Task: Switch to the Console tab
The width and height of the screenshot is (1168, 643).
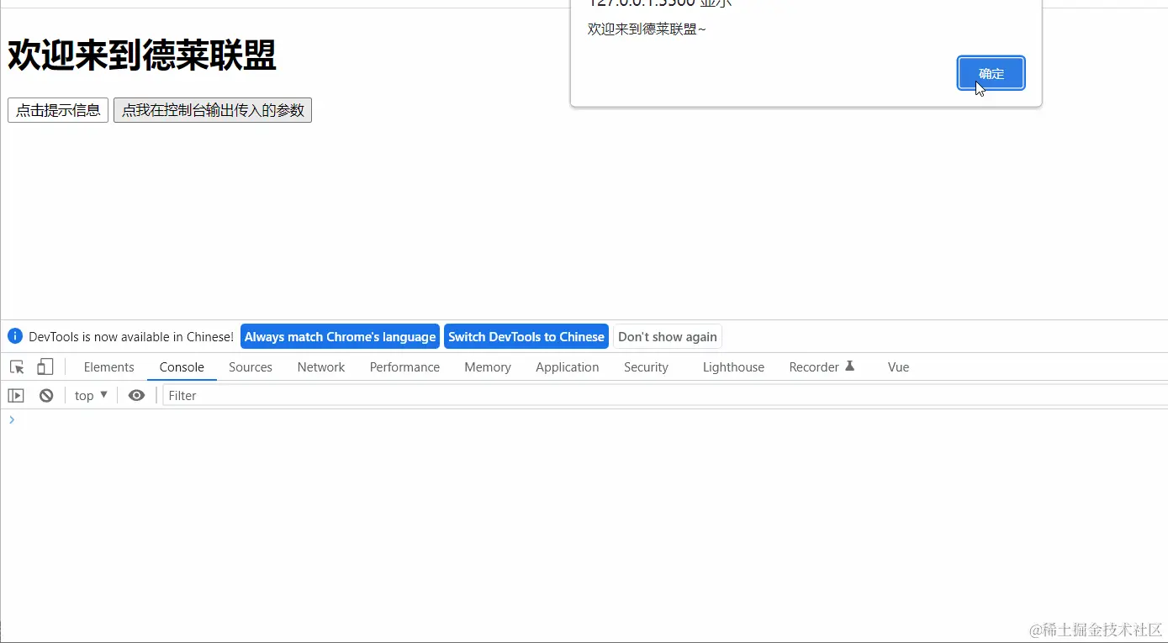Action: 182,367
